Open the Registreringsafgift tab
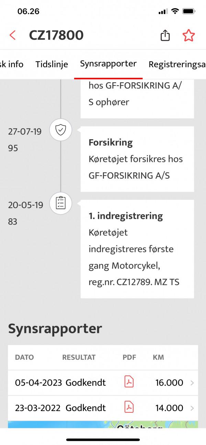This screenshot has width=206, height=445. click(177, 64)
